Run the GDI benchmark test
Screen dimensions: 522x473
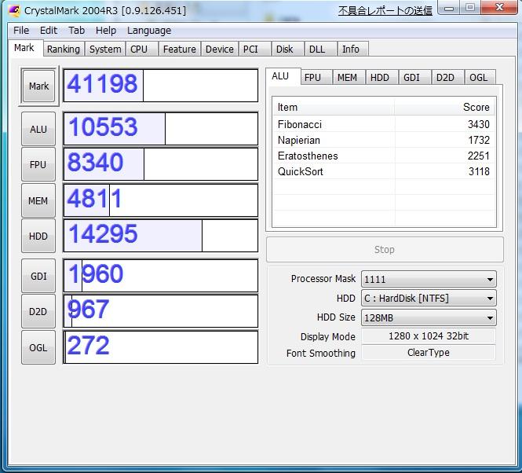click(38, 276)
